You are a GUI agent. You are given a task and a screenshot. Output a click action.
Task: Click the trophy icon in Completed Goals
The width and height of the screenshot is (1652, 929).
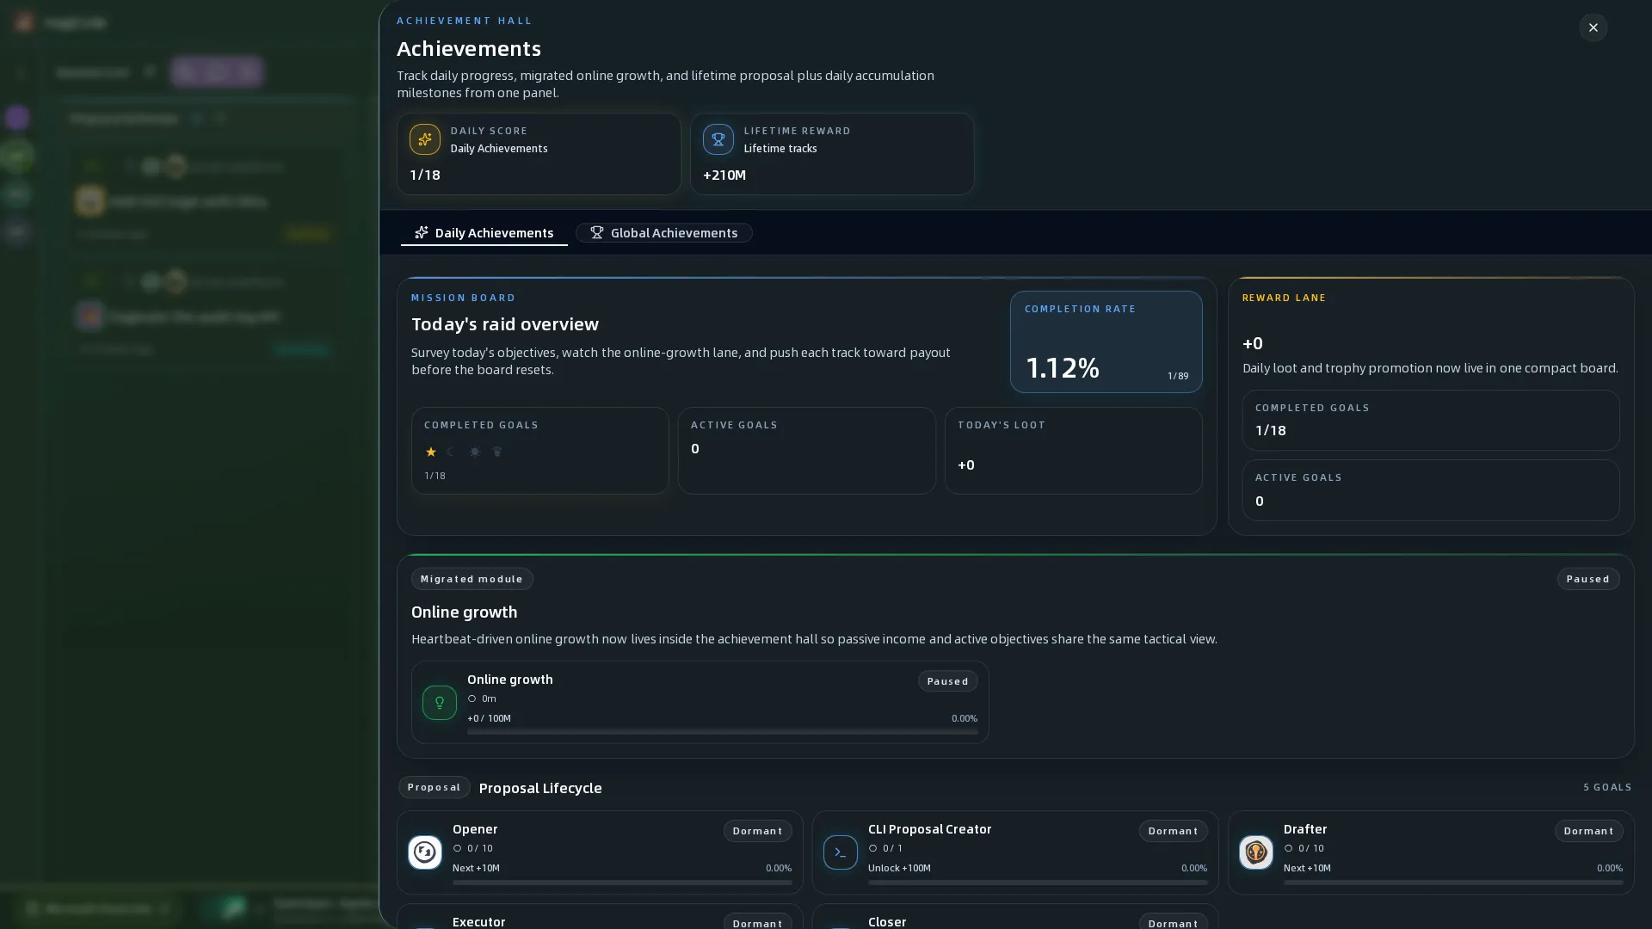point(496,452)
